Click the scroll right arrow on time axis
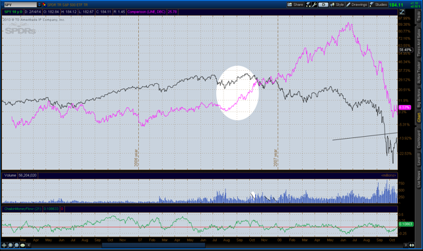 (x=405, y=245)
